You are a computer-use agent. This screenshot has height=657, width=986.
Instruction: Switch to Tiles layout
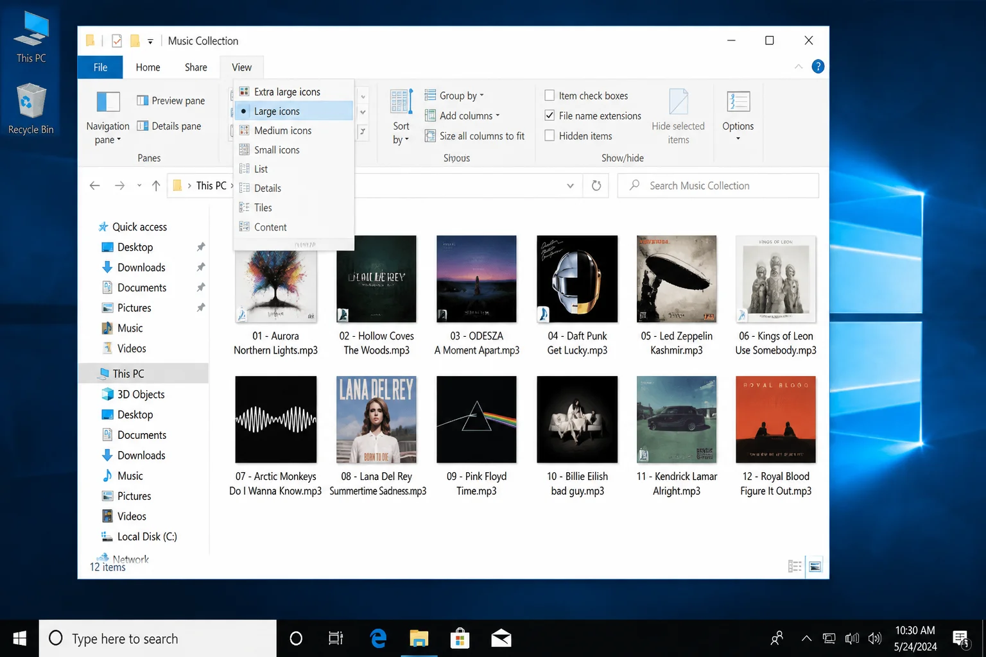click(x=294, y=207)
